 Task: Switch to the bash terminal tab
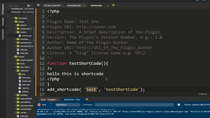(48, 100)
